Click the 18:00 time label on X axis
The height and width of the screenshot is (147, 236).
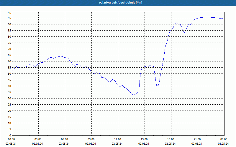(x=171, y=139)
